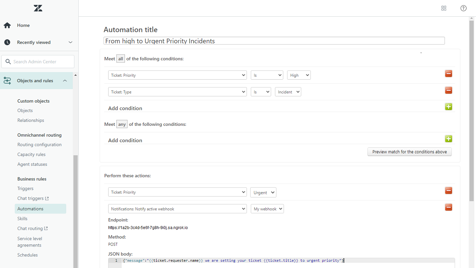Open the High priority value dropdown
This screenshot has width=476, height=268.
click(299, 75)
